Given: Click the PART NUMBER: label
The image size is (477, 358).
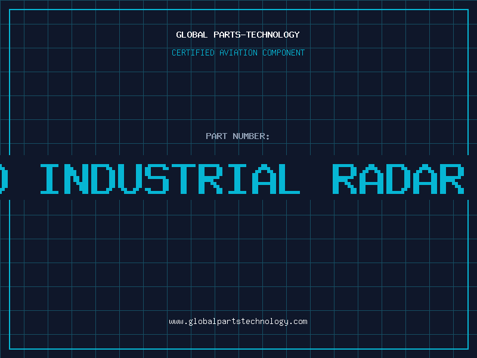Looking at the screenshot, I should (238, 136).
